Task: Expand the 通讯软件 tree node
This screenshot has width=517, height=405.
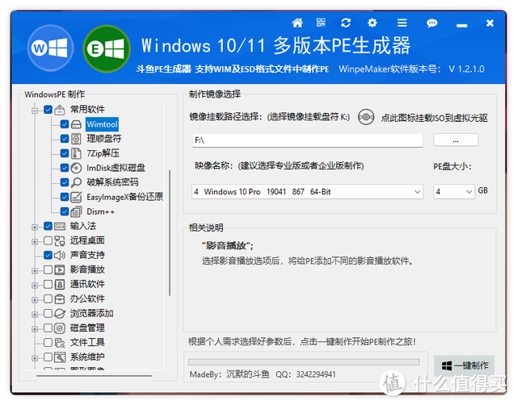Action: tap(35, 285)
